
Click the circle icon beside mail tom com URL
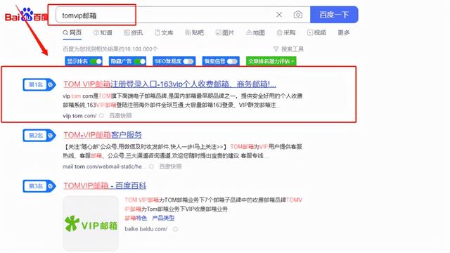151,167
